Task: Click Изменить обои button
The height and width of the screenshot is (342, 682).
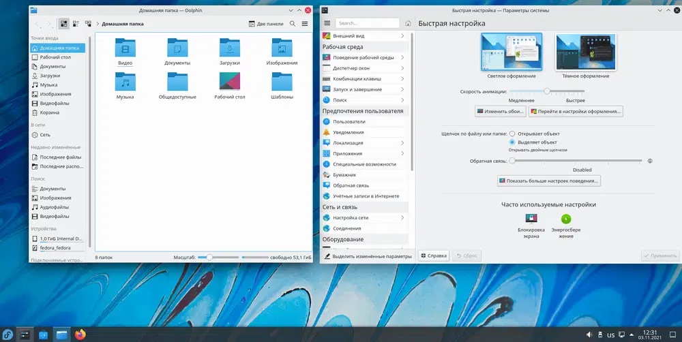Action: coord(500,111)
